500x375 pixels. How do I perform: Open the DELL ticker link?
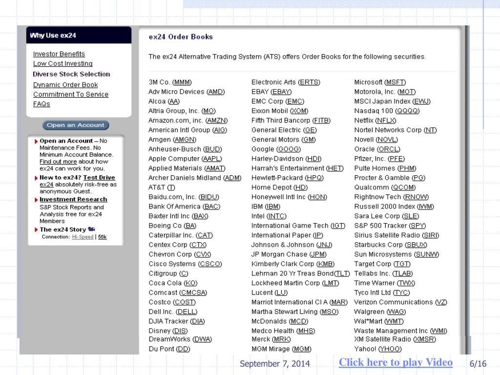tap(187, 312)
